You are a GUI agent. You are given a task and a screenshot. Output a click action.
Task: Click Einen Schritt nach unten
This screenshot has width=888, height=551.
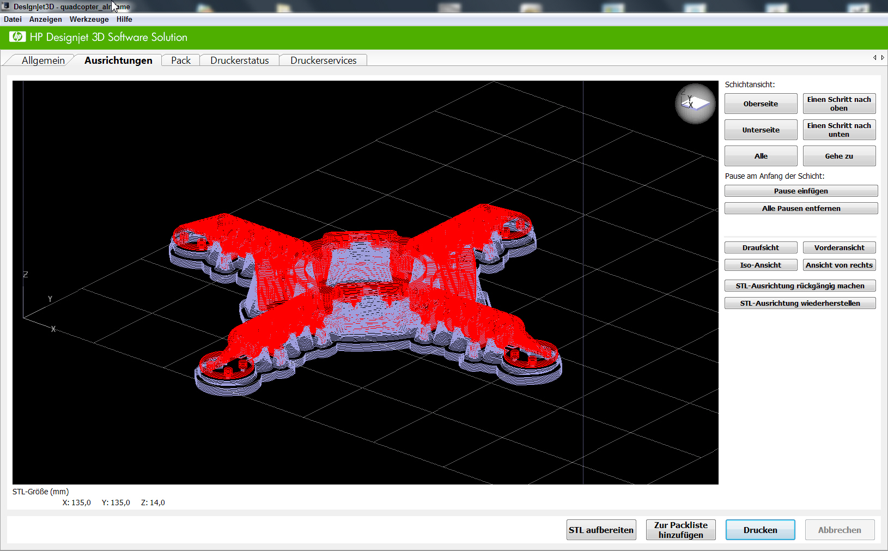pyautogui.click(x=840, y=130)
